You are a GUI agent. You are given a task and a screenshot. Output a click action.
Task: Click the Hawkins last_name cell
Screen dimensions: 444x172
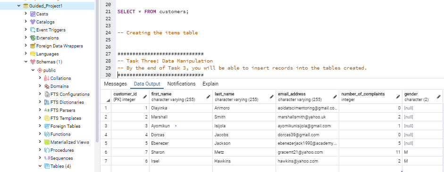click(244, 161)
